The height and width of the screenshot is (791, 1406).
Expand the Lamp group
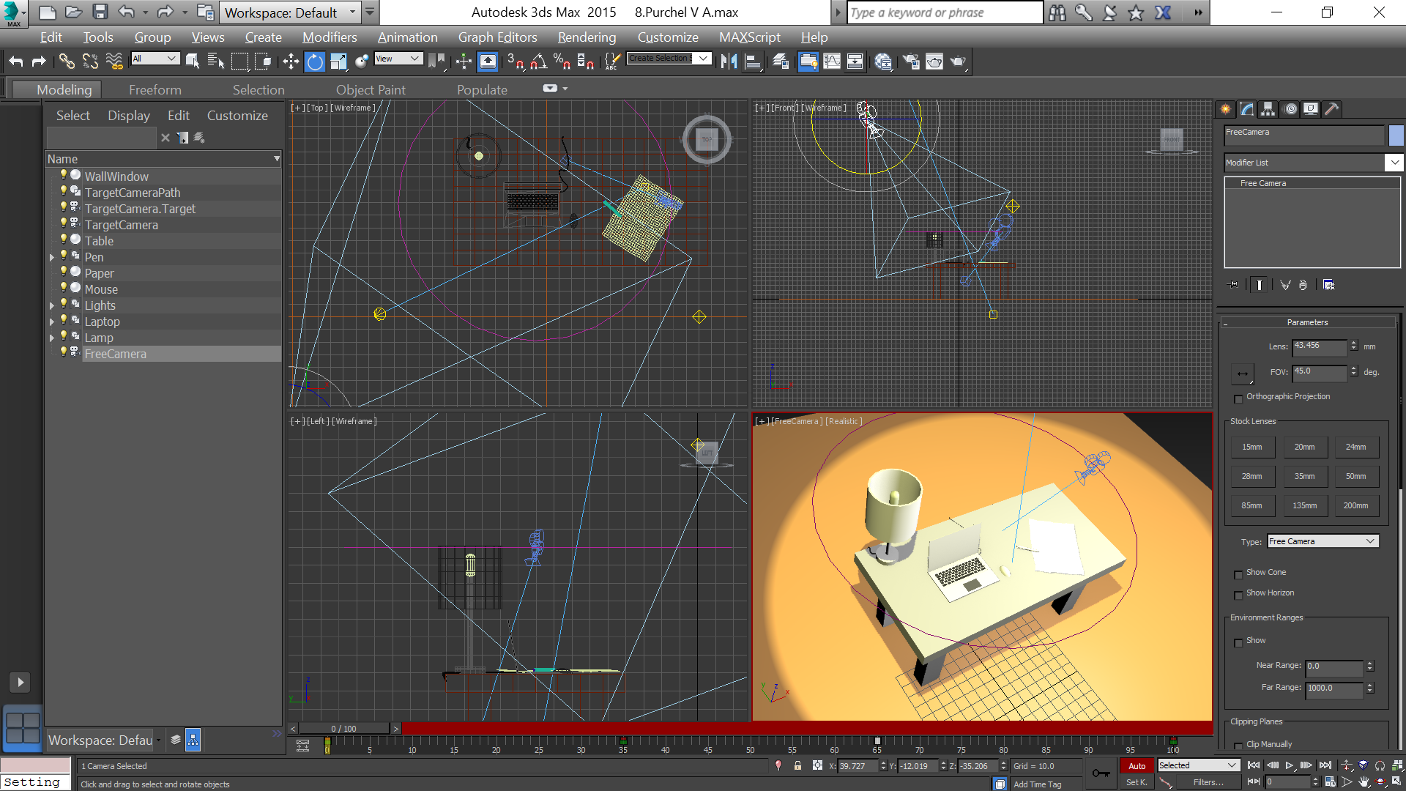52,338
